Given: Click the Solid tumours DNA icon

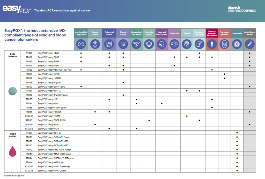Looking at the screenshot, I should [13, 91].
